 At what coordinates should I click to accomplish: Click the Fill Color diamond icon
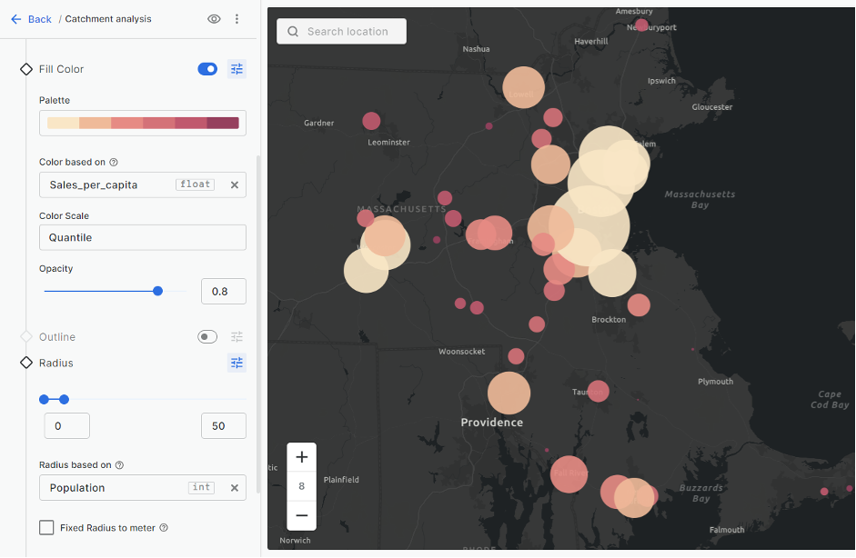coord(26,68)
